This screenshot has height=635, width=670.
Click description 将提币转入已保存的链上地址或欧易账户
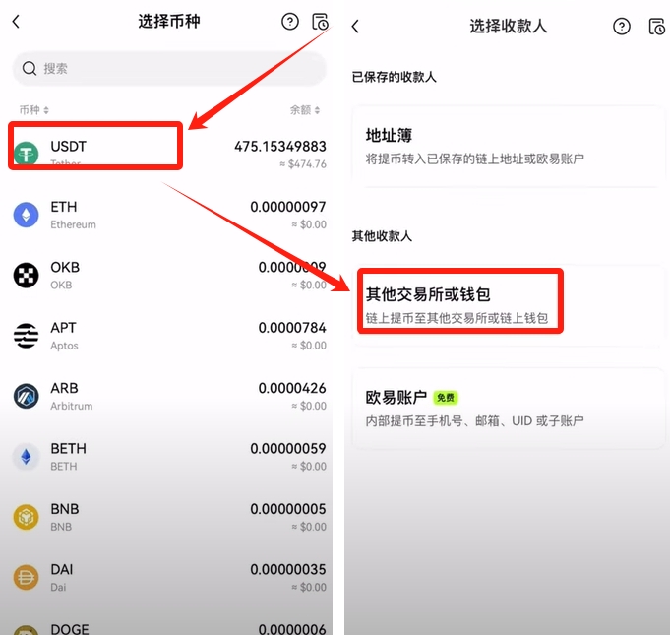(475, 159)
